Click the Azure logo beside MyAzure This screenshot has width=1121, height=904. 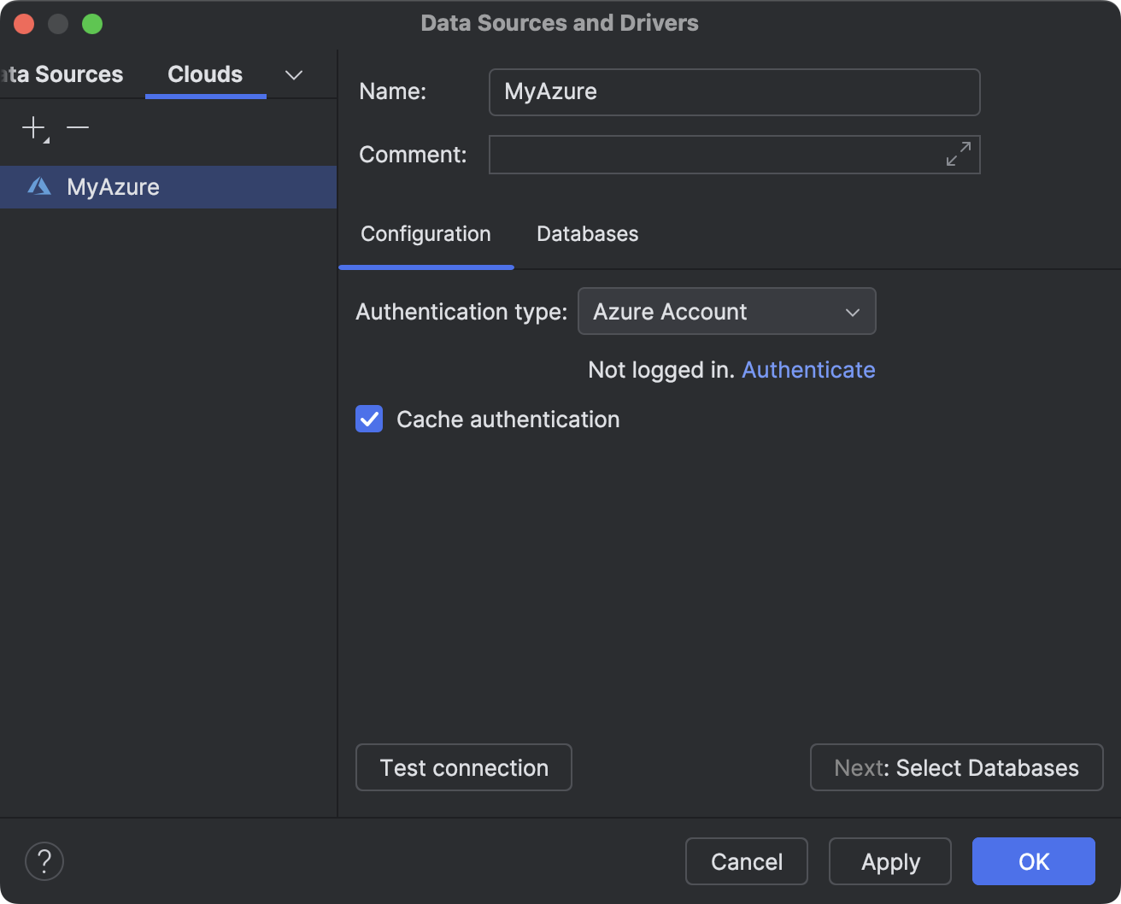(39, 186)
